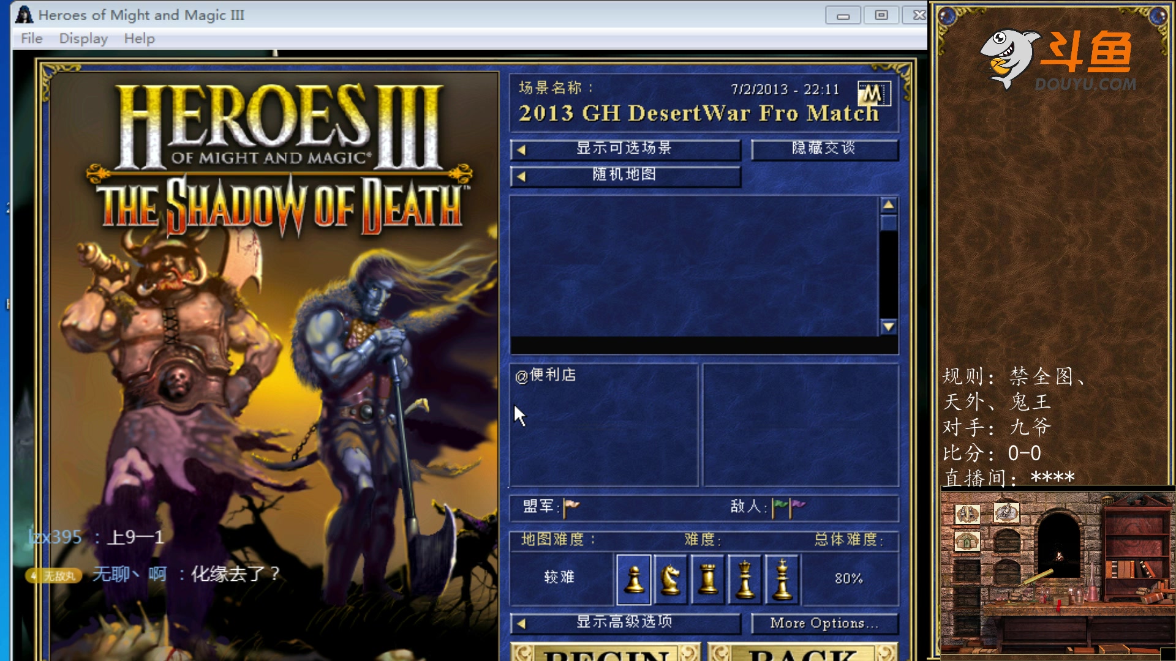Viewport: 1176px width, 661px height.
Task: Click scenario name 2013 GH DesertWar Fro Match
Action: coord(698,113)
